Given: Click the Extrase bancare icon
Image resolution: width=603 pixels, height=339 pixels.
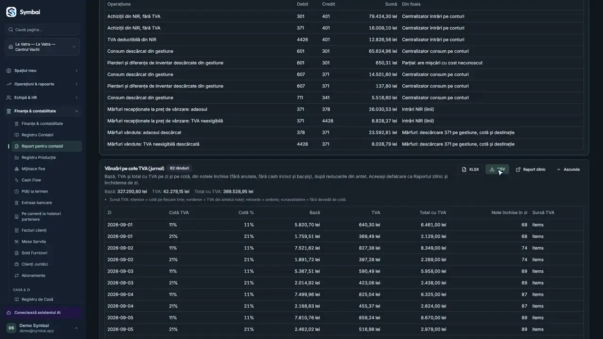Looking at the screenshot, I should tap(17, 203).
